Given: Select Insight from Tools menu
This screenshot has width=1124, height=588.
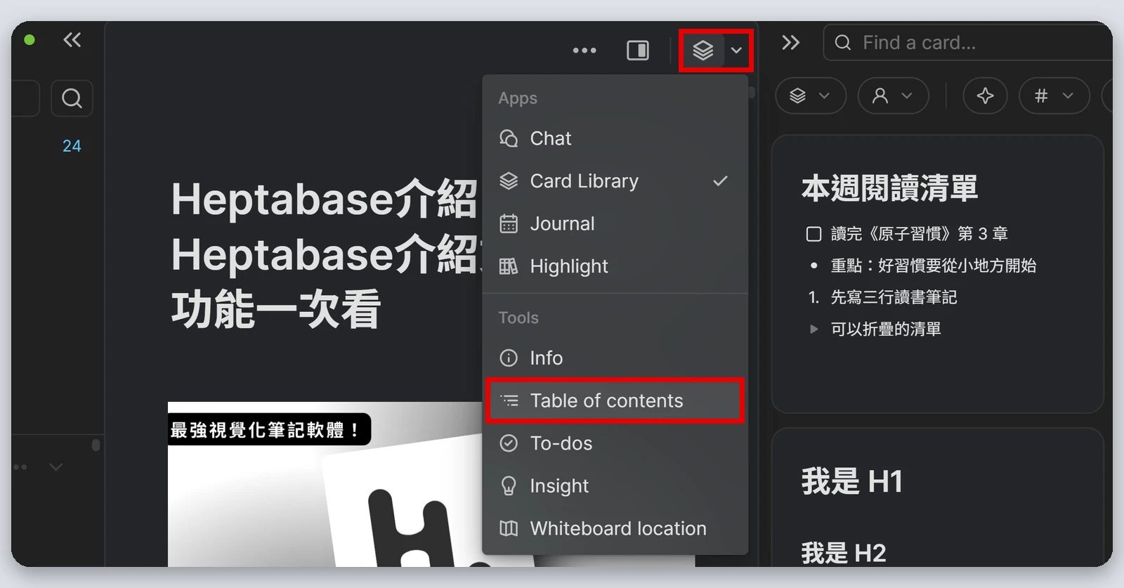Looking at the screenshot, I should (x=615, y=486).
